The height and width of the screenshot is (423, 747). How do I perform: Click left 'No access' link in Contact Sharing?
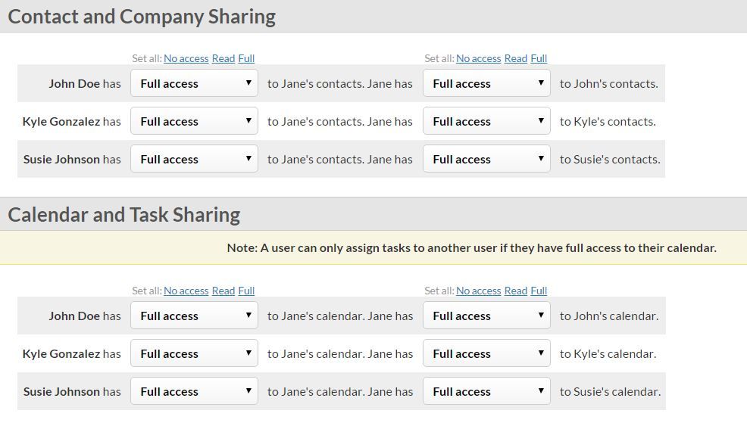tap(186, 58)
